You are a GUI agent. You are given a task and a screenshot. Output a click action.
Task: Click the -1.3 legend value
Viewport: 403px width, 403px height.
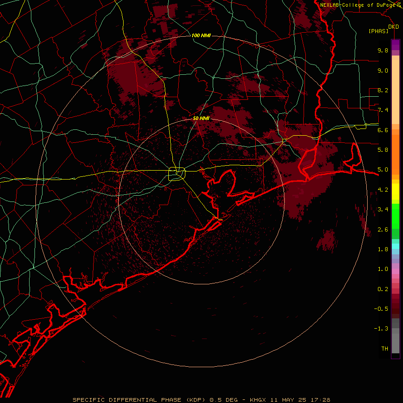pyautogui.click(x=381, y=329)
